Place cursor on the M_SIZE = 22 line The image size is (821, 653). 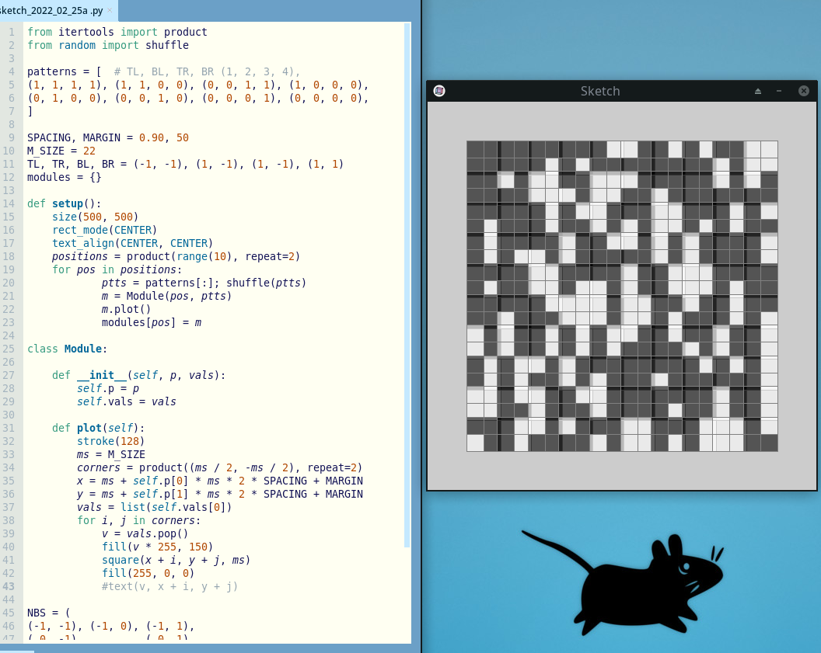tap(61, 151)
